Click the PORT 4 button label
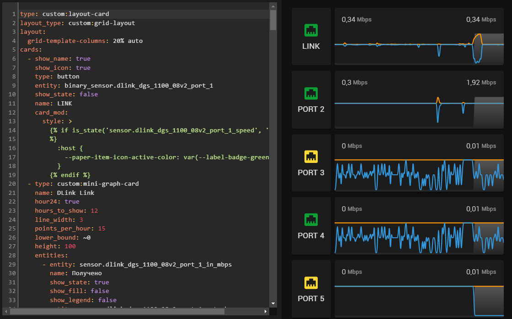Image resolution: width=512 pixels, height=319 pixels. [311, 235]
